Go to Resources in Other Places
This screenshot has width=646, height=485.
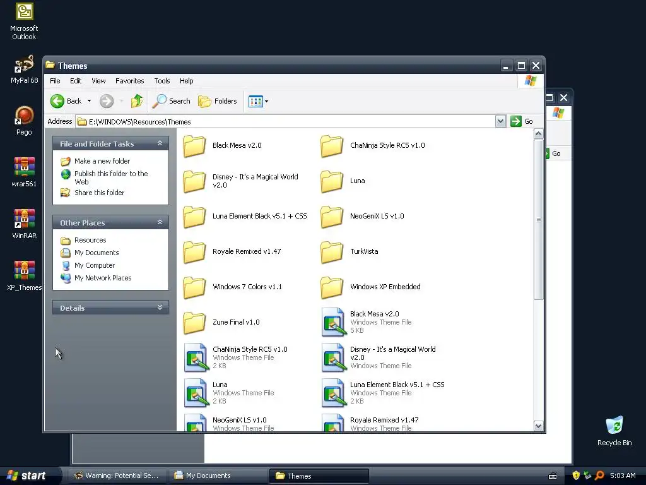[83, 240]
